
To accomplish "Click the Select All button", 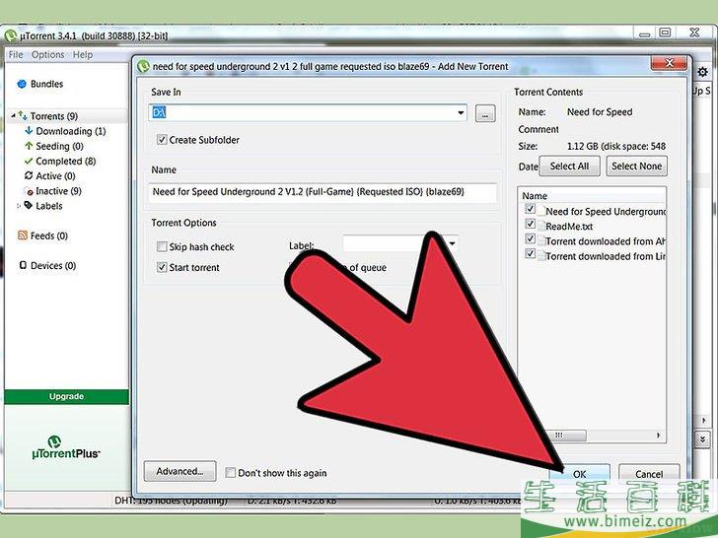I will (x=569, y=167).
